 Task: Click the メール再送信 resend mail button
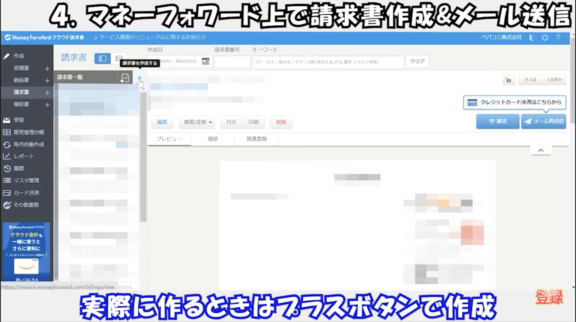545,121
